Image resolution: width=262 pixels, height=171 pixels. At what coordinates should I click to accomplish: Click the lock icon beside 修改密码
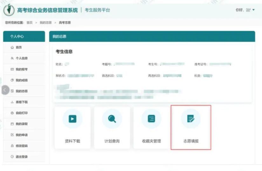tap(12, 146)
